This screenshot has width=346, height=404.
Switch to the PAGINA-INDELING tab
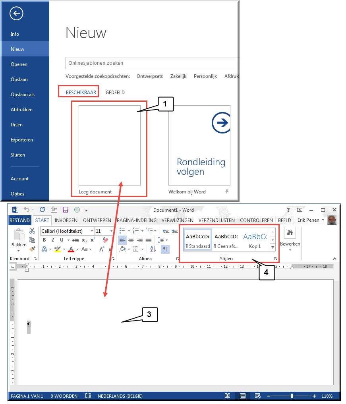[137, 220]
